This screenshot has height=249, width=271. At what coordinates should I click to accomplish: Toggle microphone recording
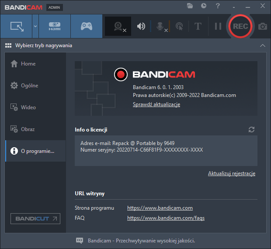[162, 27]
